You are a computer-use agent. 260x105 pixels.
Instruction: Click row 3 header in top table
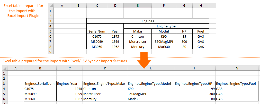[x=50, y=21]
